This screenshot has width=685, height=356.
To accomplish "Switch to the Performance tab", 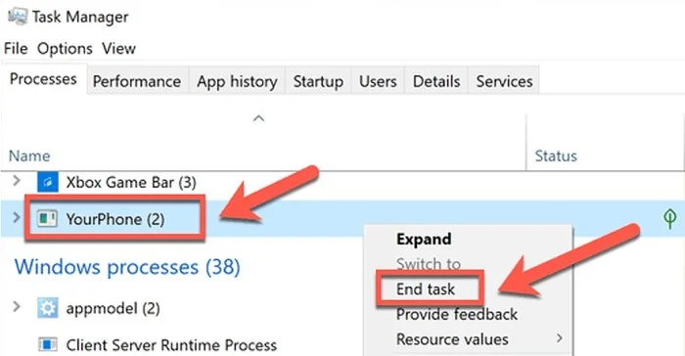I will click(x=138, y=81).
